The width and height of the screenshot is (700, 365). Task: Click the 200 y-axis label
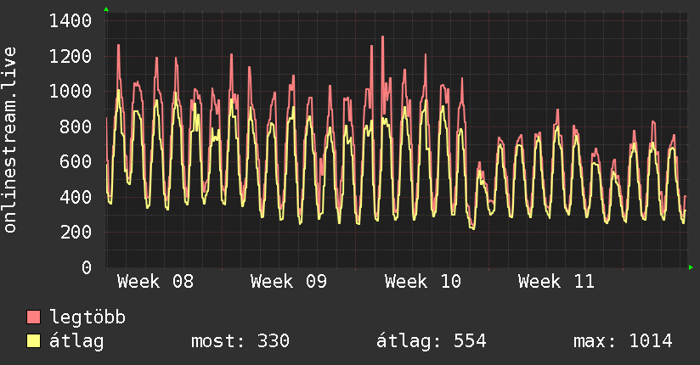pos(76,232)
